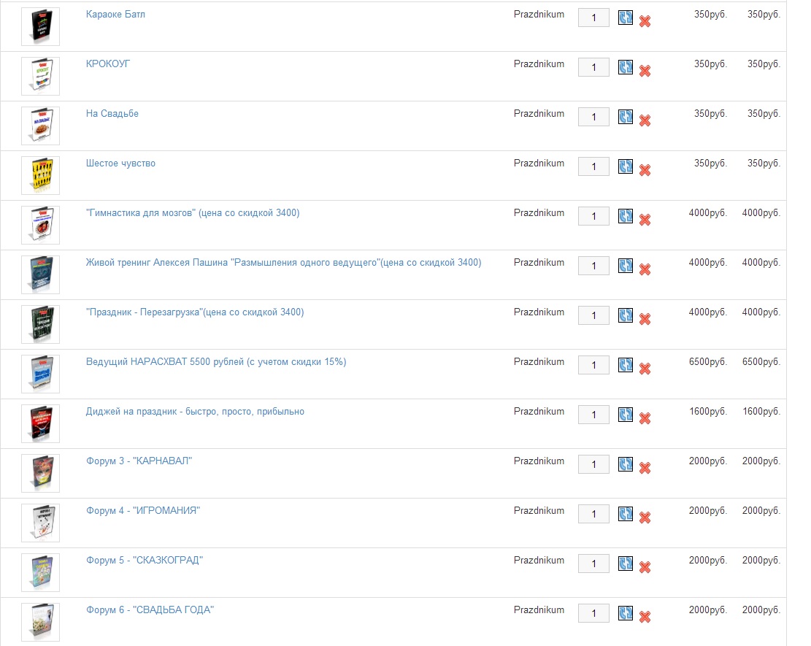Delete Диджей на праздник item
This screenshot has height=646, width=811.
click(x=645, y=418)
